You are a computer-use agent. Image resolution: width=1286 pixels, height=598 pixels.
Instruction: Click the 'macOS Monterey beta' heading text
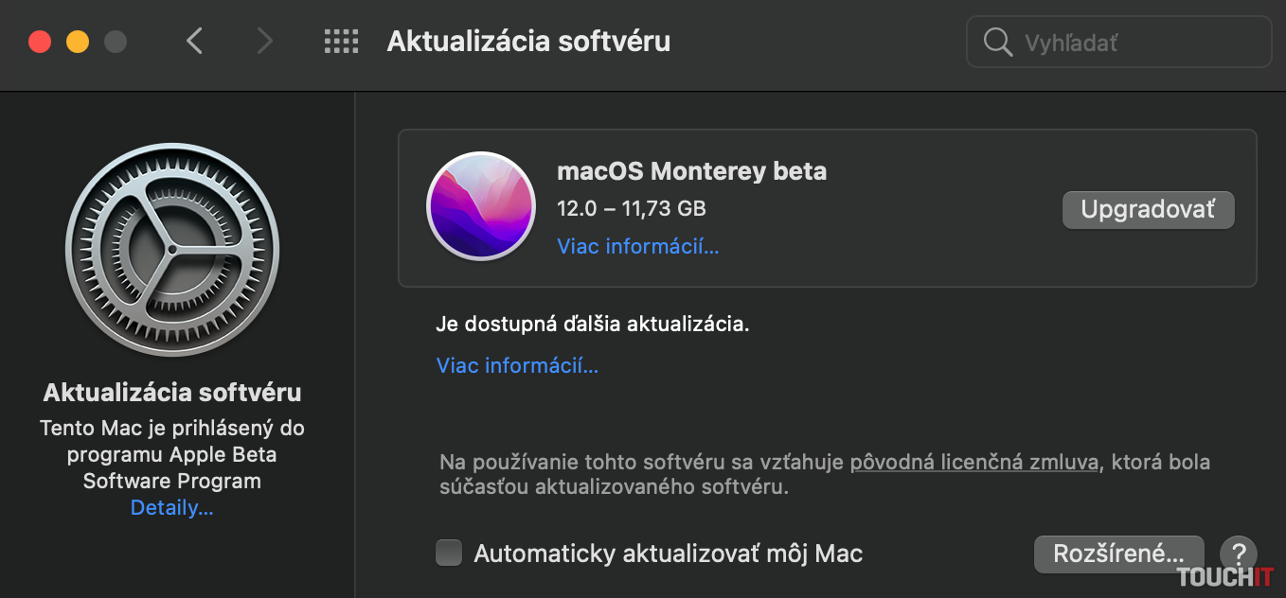coord(691,171)
